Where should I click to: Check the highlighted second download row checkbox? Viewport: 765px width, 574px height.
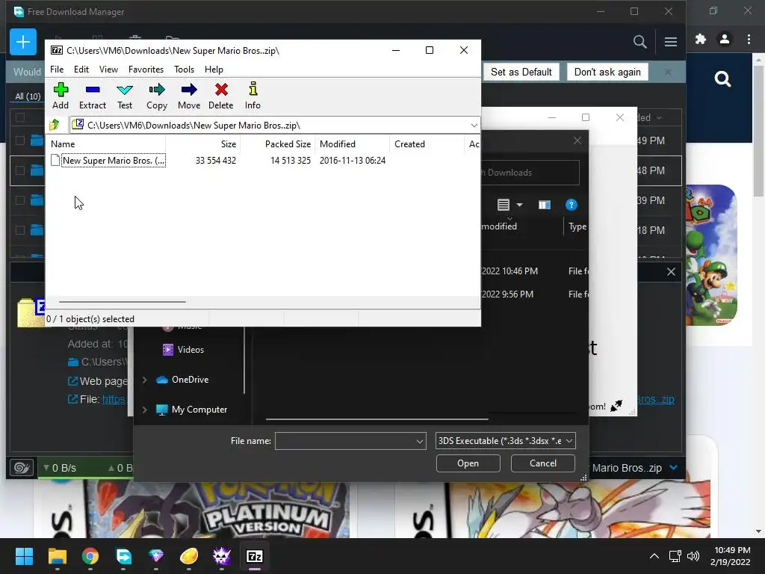coord(20,170)
